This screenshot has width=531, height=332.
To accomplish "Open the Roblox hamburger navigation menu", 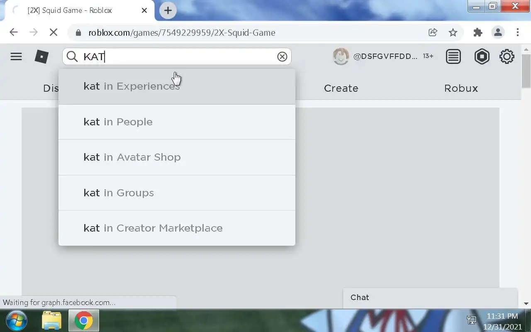I will 16,56.
